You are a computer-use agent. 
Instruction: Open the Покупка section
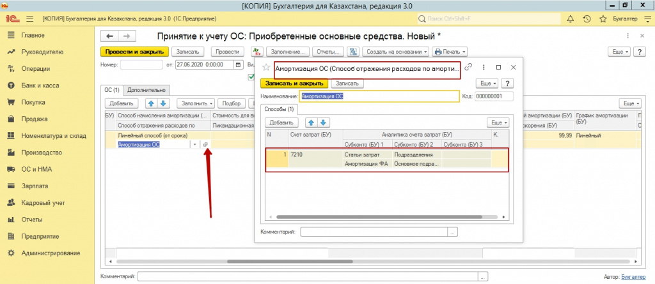point(33,102)
